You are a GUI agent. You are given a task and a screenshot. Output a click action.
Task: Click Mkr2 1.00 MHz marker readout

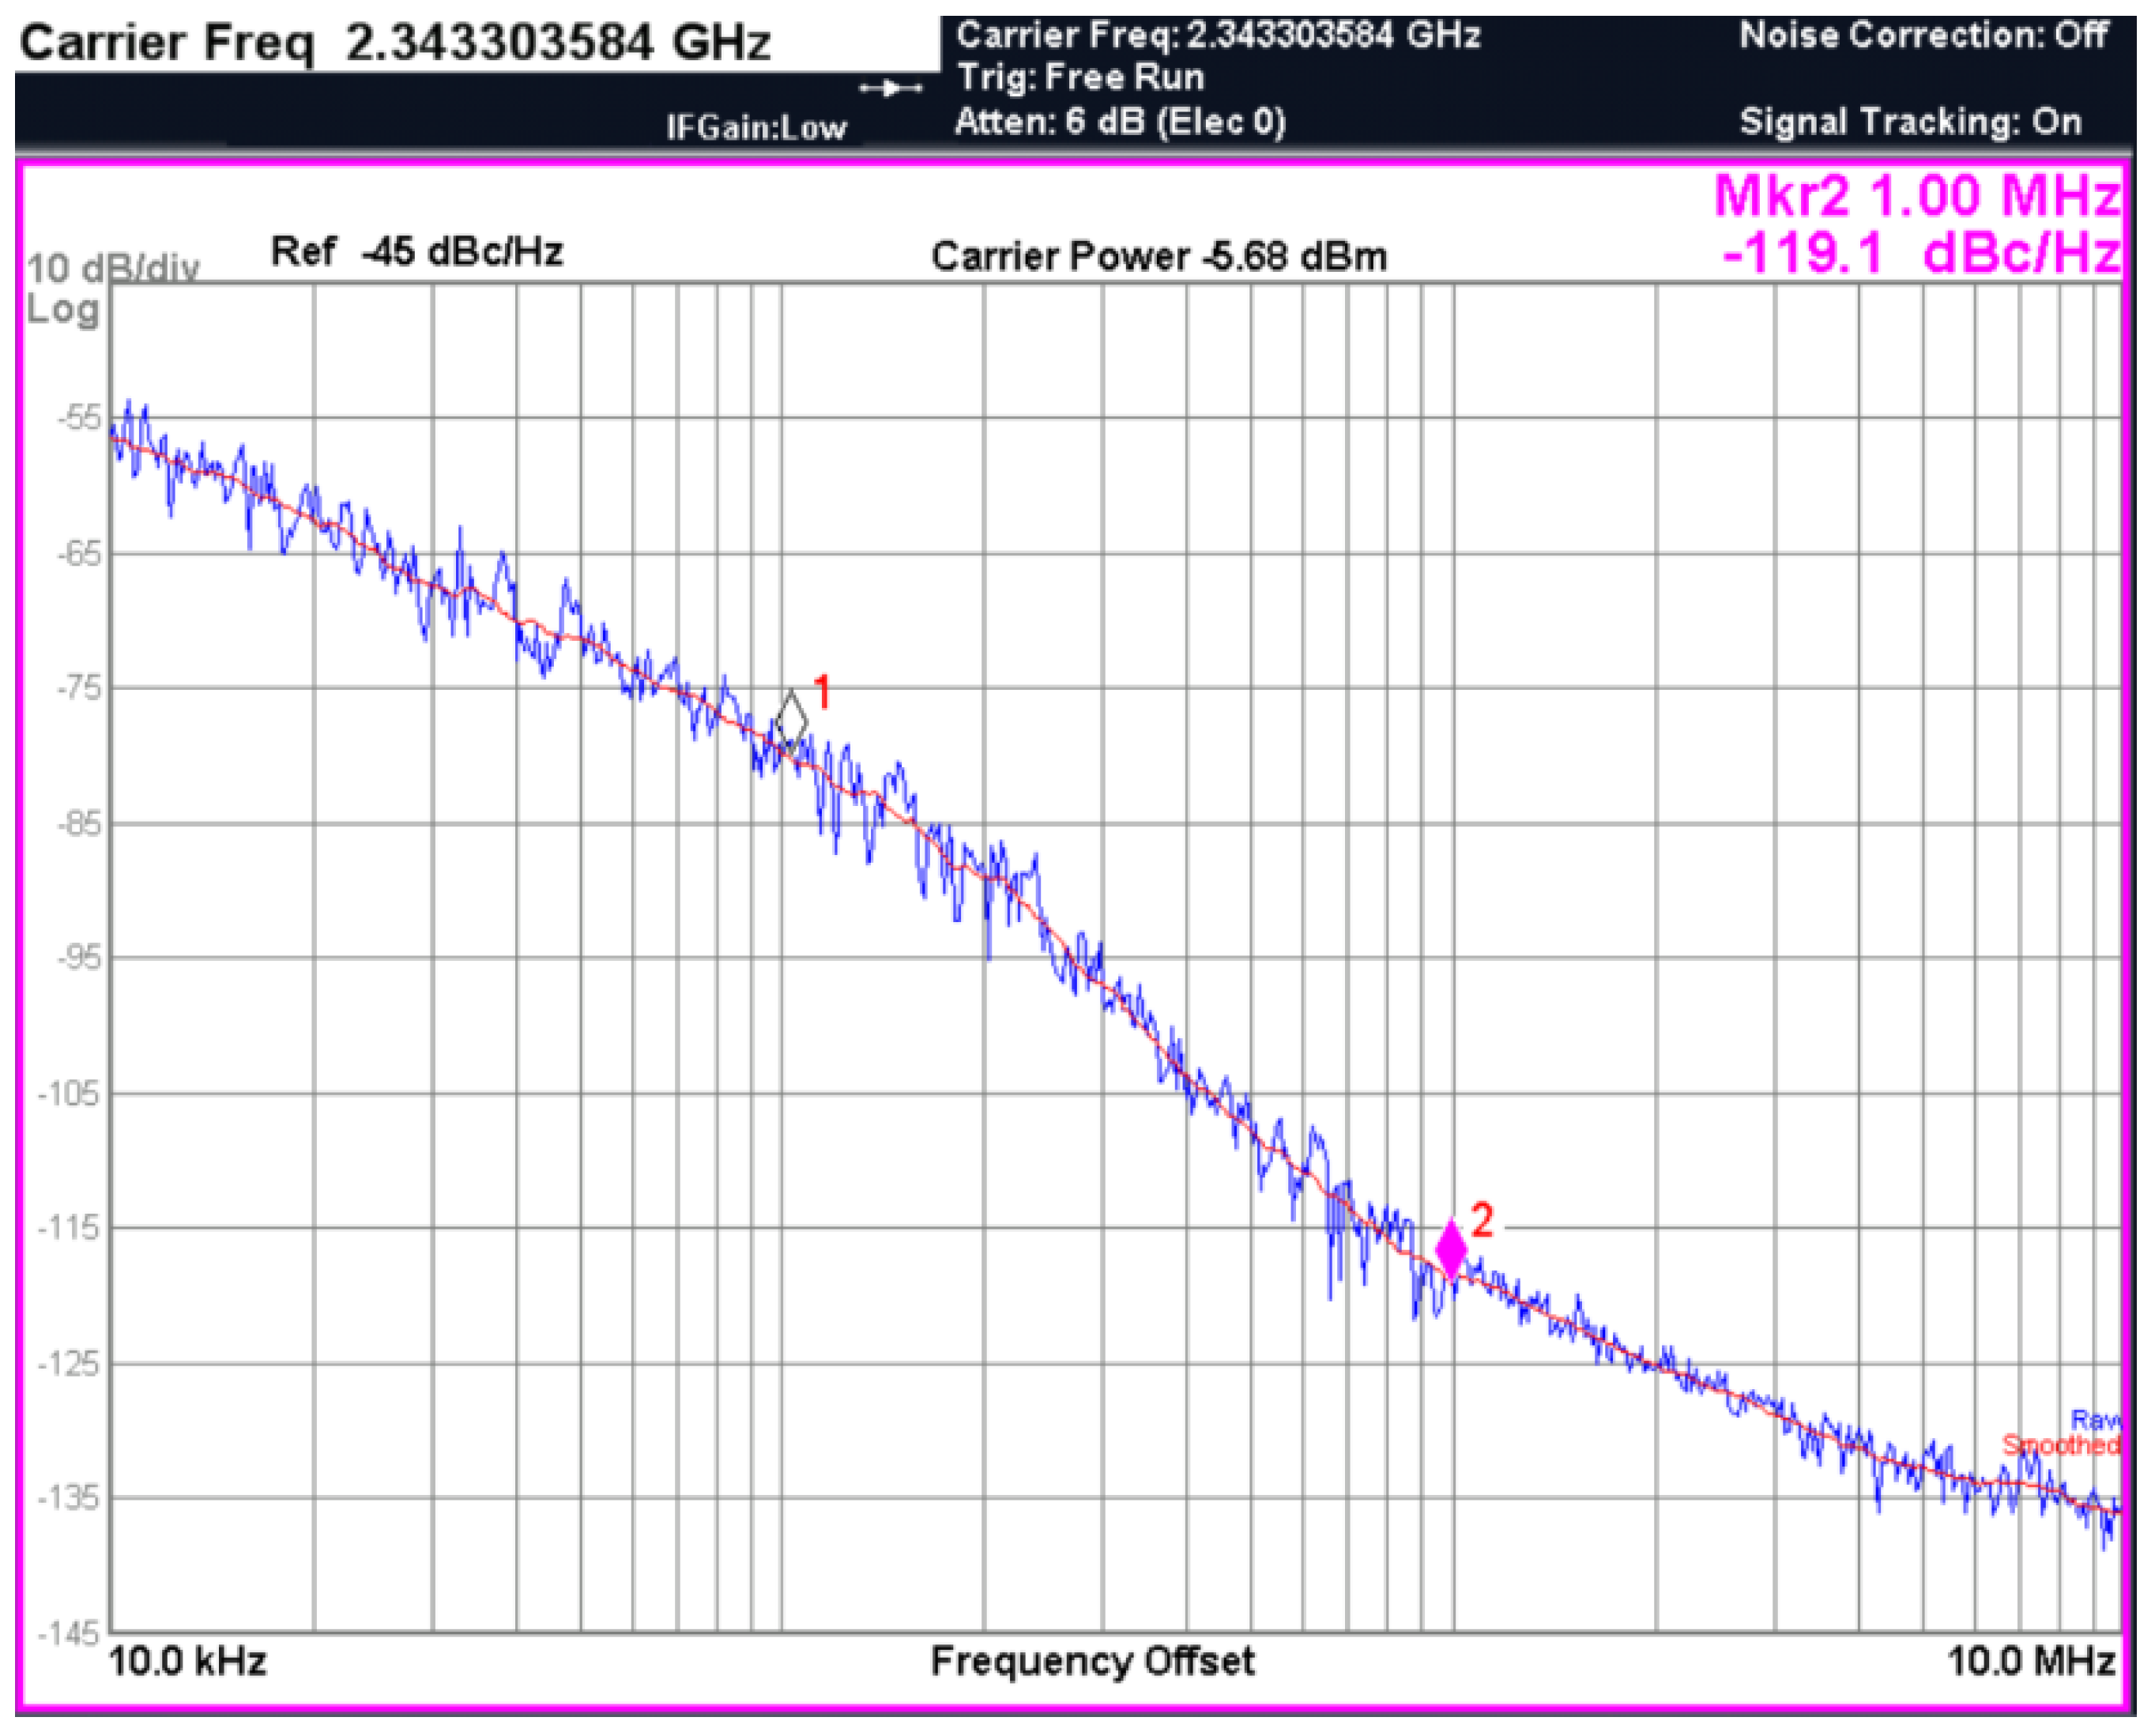pyautogui.click(x=1916, y=195)
